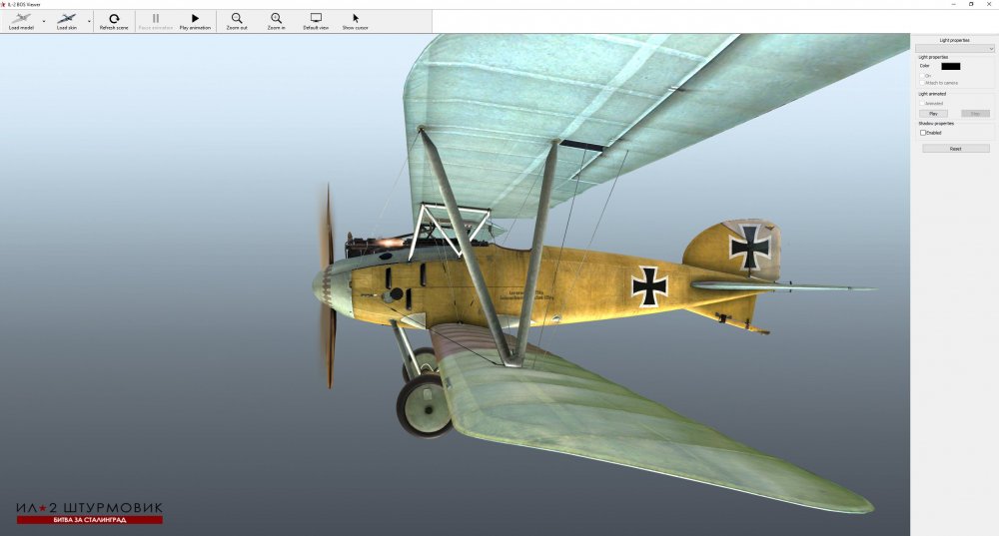Zoom out using the magnifier icon
The width and height of the screenshot is (999, 536).
[237, 18]
